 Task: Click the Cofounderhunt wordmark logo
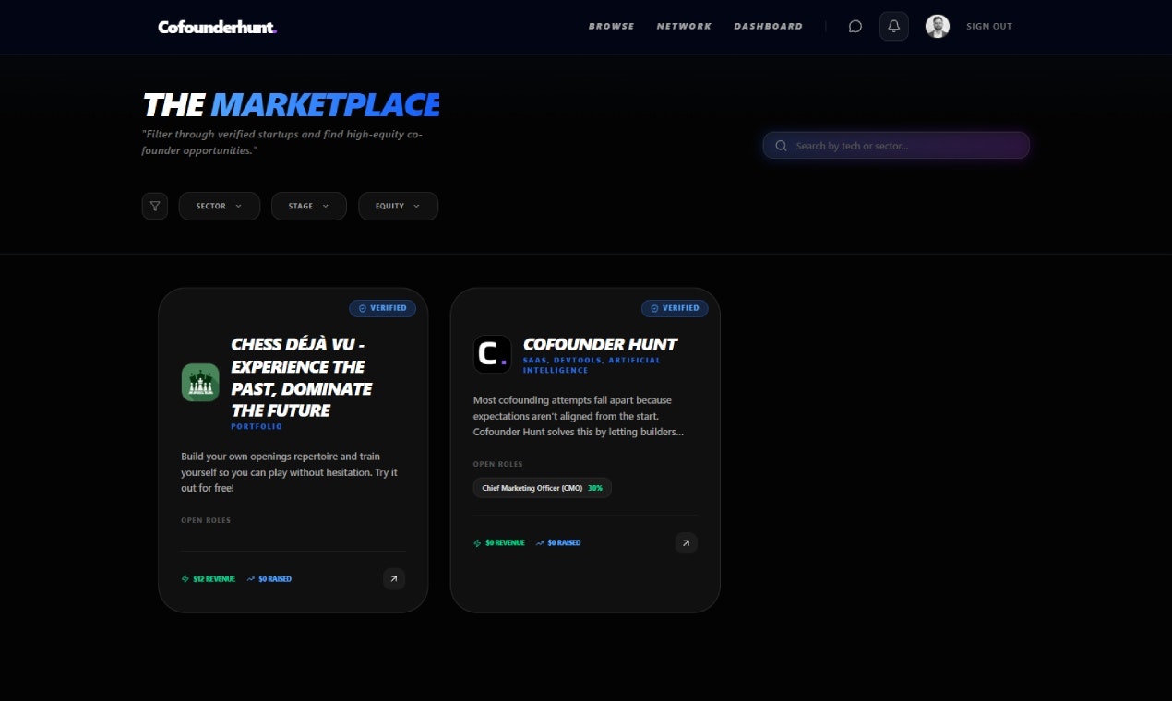coord(216,27)
